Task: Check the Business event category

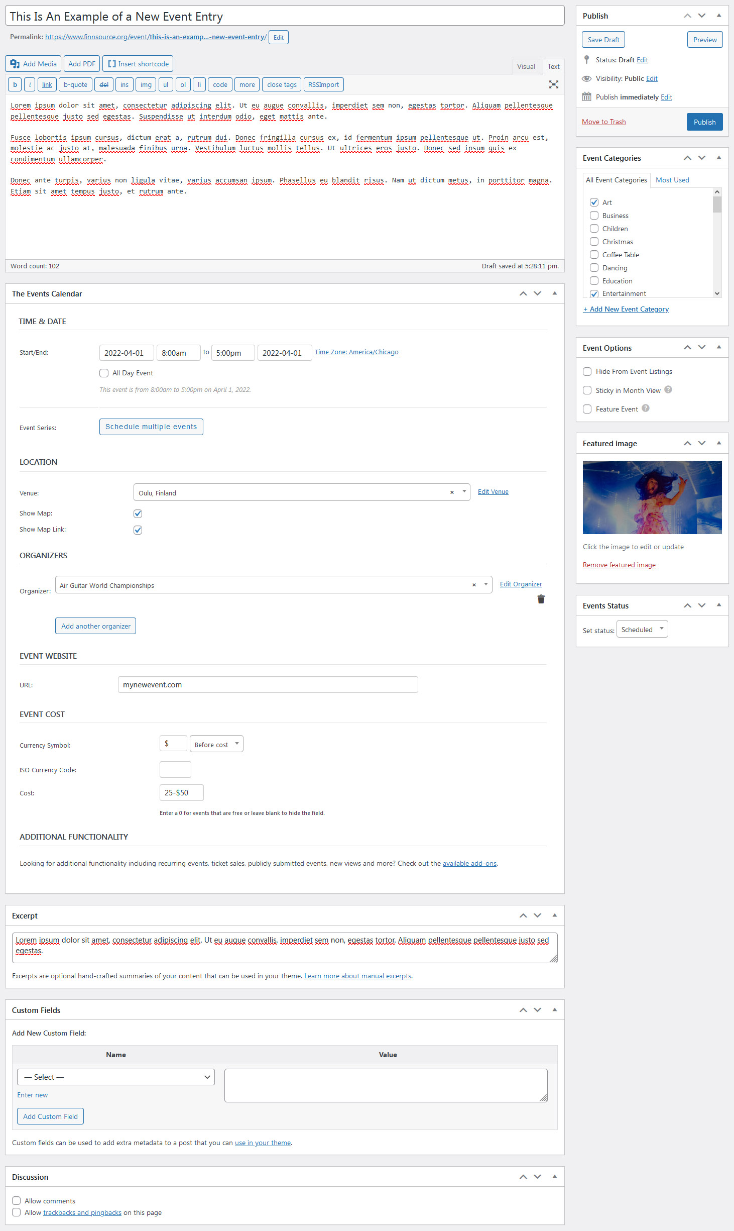Action: [594, 216]
